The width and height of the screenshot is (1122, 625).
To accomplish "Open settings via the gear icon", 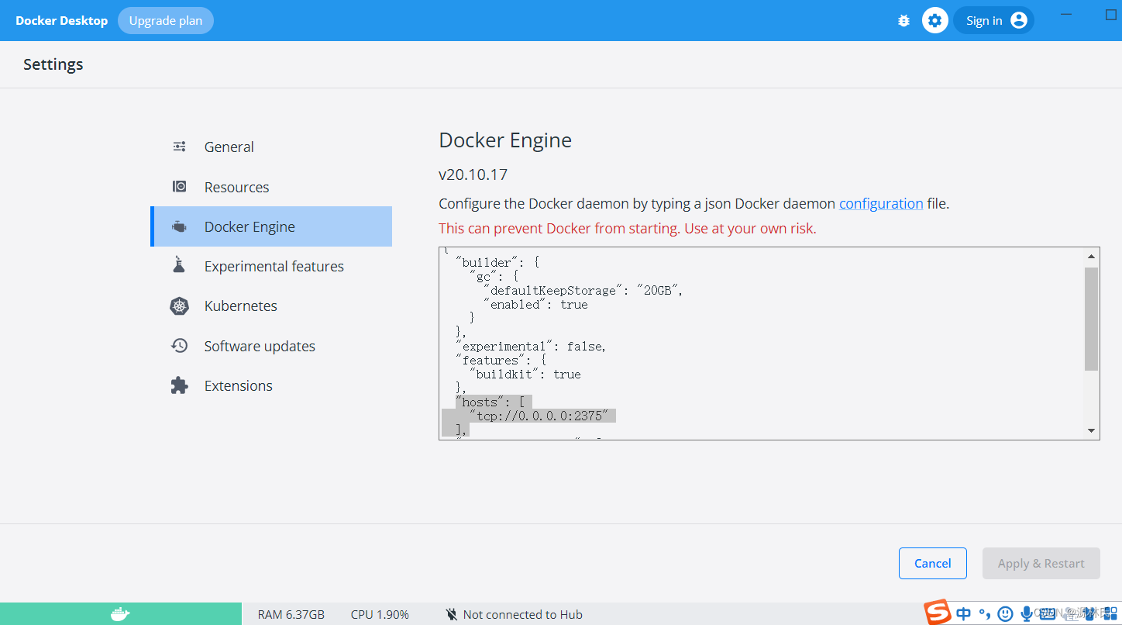I will pos(935,21).
